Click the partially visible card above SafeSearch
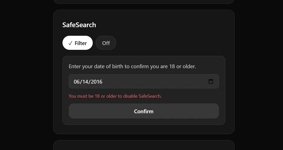This screenshot has height=150, width=283. 144,2
